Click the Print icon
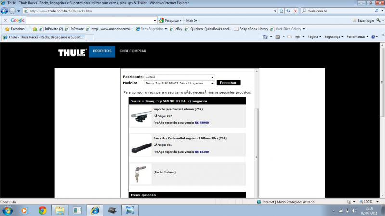Screen dimensions: 385x216 click(x=297, y=37)
